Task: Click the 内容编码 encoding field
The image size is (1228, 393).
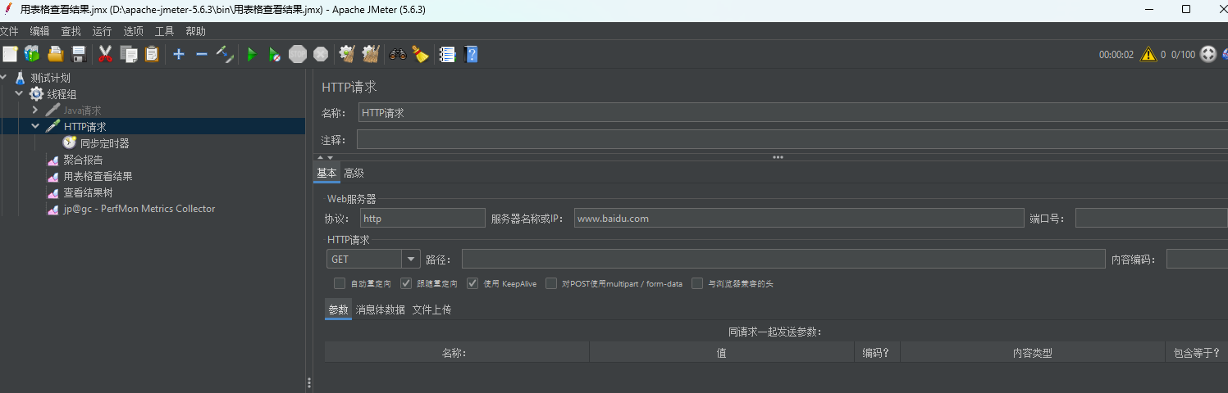Action: pyautogui.click(x=1197, y=259)
